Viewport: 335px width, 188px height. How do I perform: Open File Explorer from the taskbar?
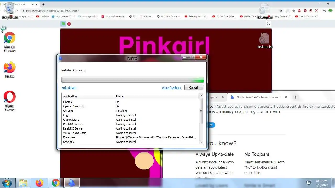pos(23,183)
